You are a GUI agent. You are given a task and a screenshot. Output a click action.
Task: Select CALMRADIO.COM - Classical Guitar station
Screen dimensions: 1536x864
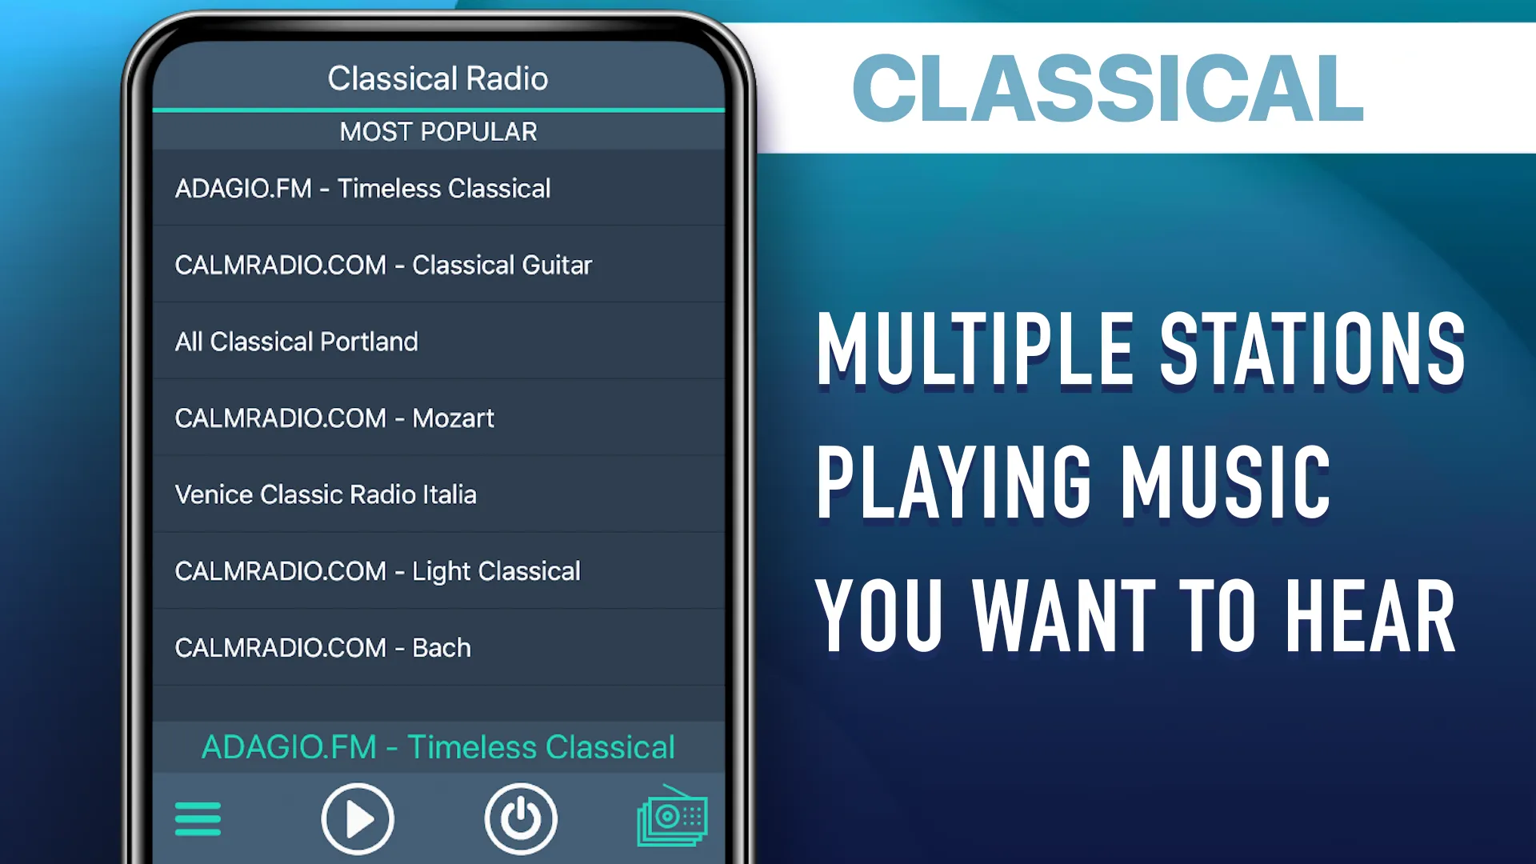(439, 265)
